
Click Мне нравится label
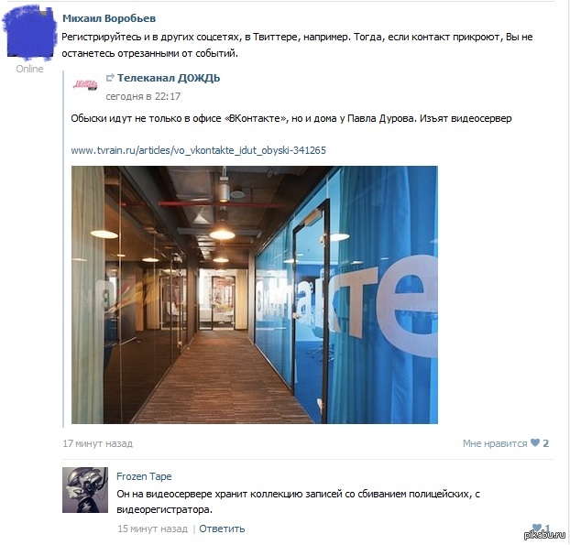coord(495,443)
